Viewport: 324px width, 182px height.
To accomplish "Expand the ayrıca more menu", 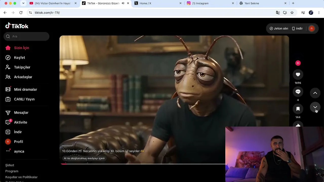I will tap(15, 151).
